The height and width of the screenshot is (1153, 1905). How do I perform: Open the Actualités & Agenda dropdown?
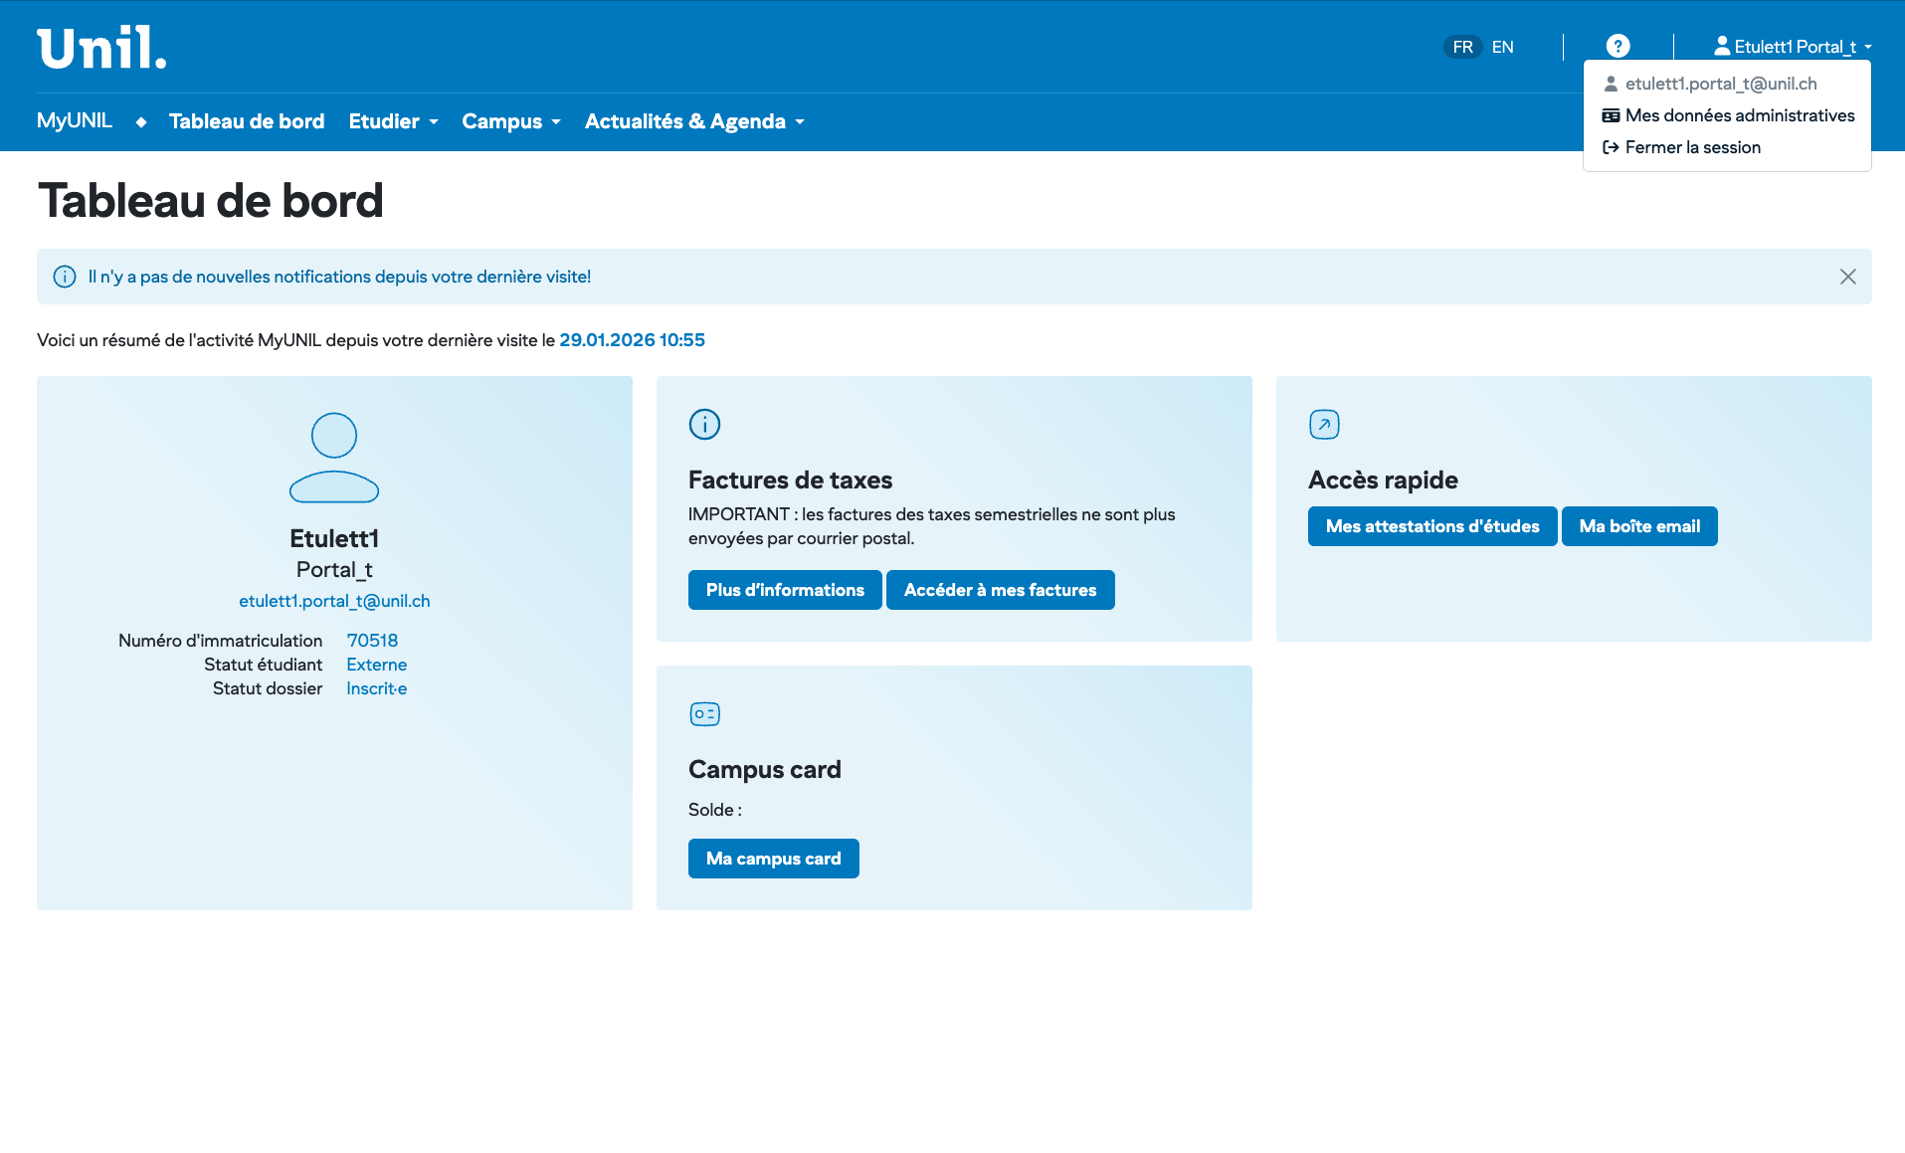[693, 121]
